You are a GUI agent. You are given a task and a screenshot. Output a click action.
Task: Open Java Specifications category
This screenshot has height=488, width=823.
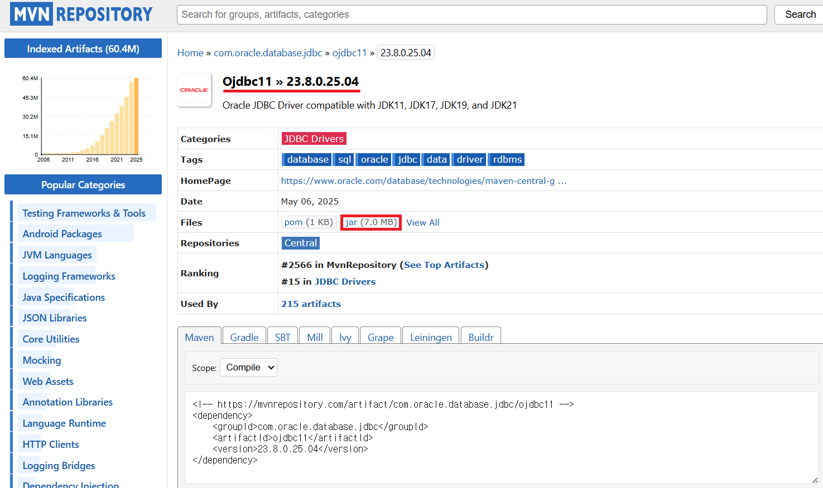pos(64,297)
